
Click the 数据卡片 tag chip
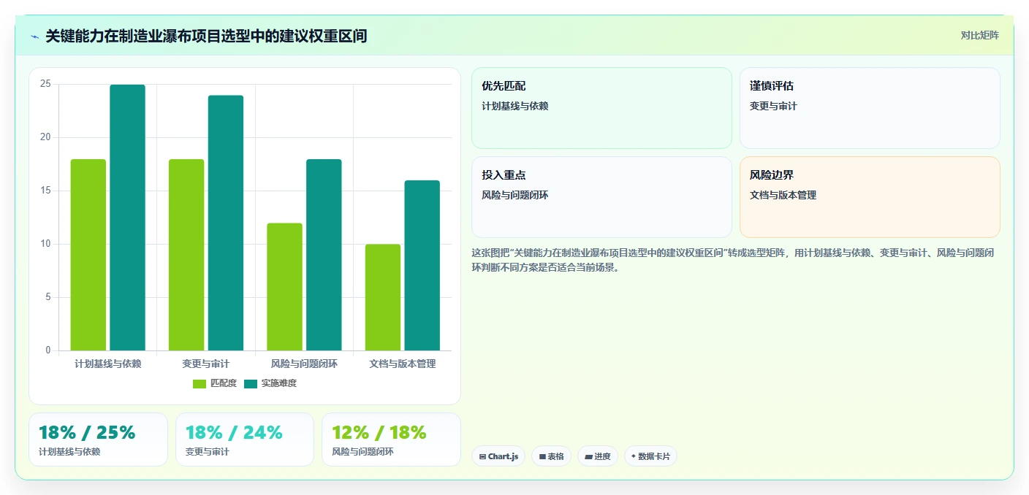(650, 456)
